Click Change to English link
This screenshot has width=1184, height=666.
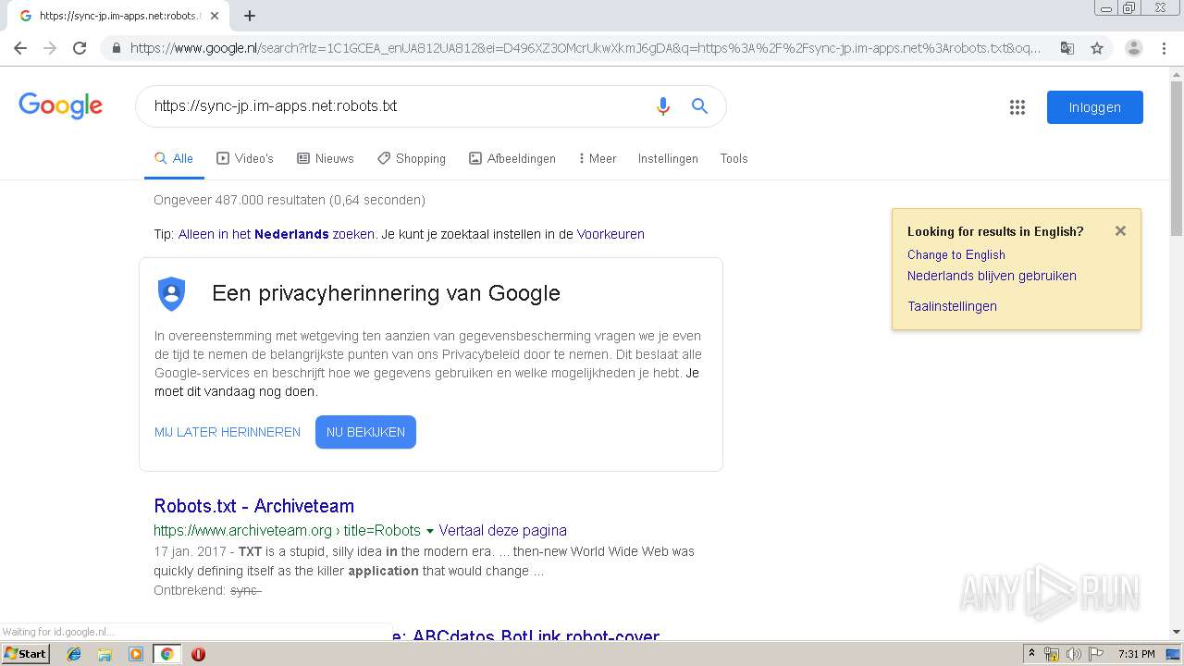tap(956, 254)
